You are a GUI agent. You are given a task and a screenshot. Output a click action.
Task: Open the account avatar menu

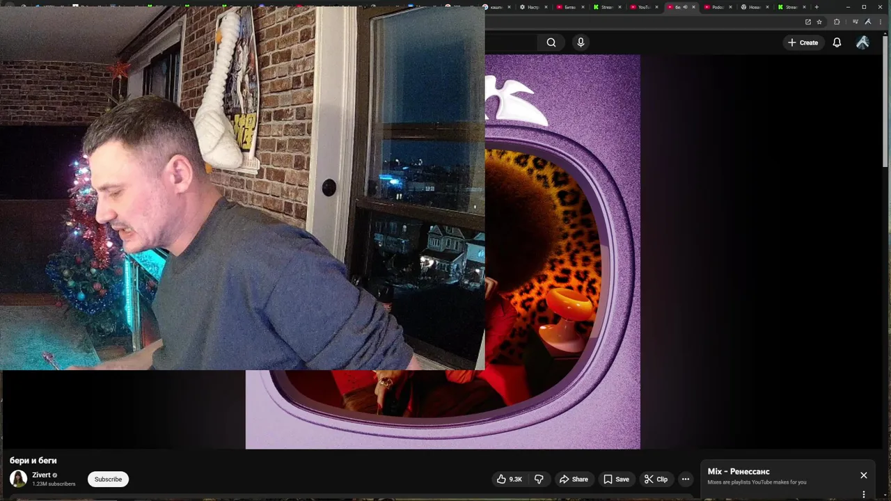(x=862, y=42)
